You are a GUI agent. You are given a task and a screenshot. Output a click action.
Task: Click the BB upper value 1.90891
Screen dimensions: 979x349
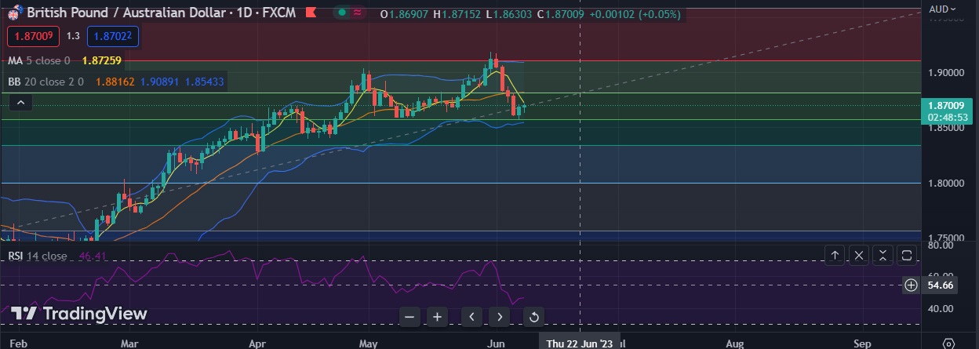161,81
